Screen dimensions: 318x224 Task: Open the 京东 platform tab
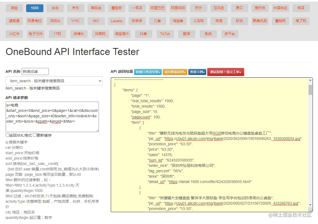click(76, 8)
